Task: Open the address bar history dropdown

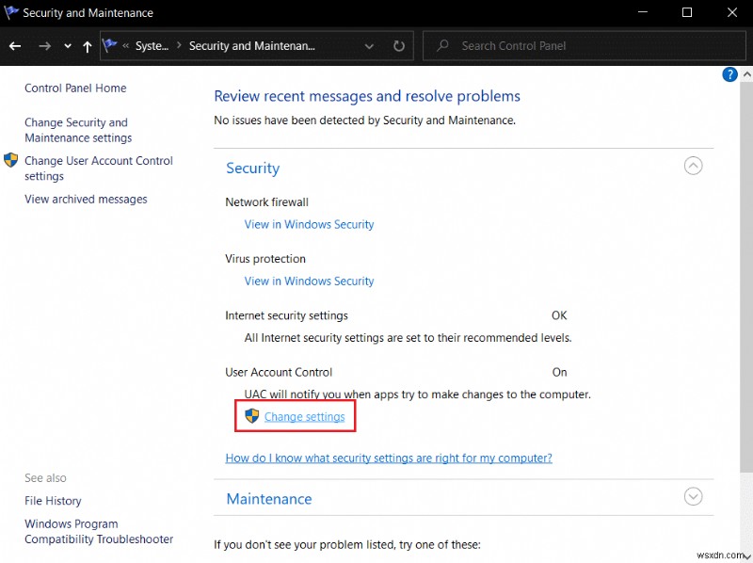Action: click(369, 45)
